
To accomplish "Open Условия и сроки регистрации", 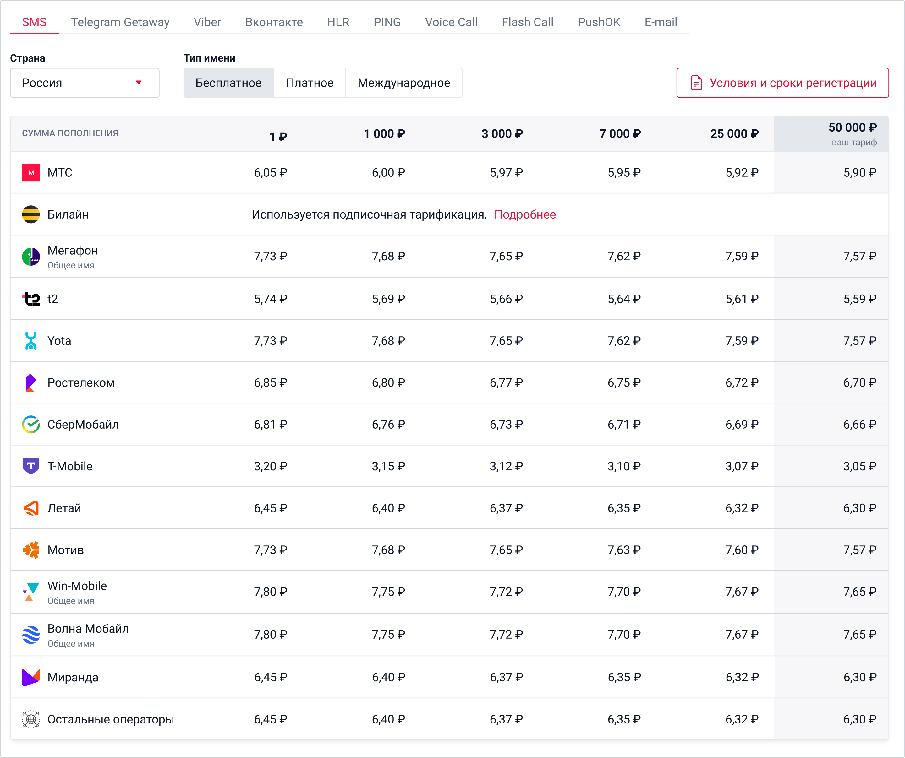I will point(783,83).
